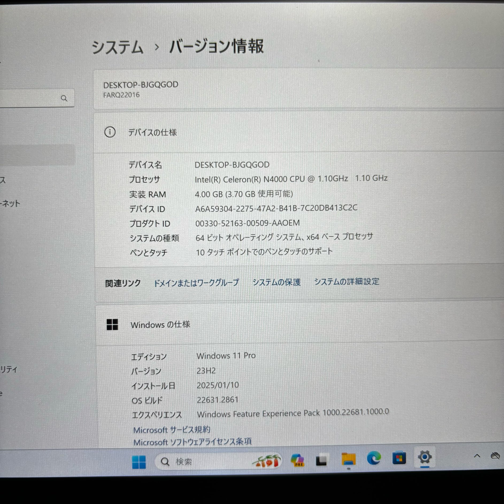Open File Explorer from the taskbar

[x=348, y=459]
